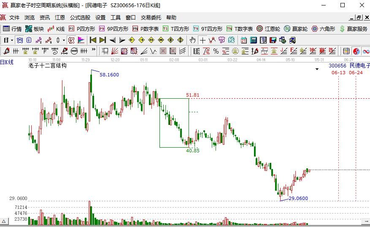
Task: Select the hand pan tool
Action: (192, 41)
